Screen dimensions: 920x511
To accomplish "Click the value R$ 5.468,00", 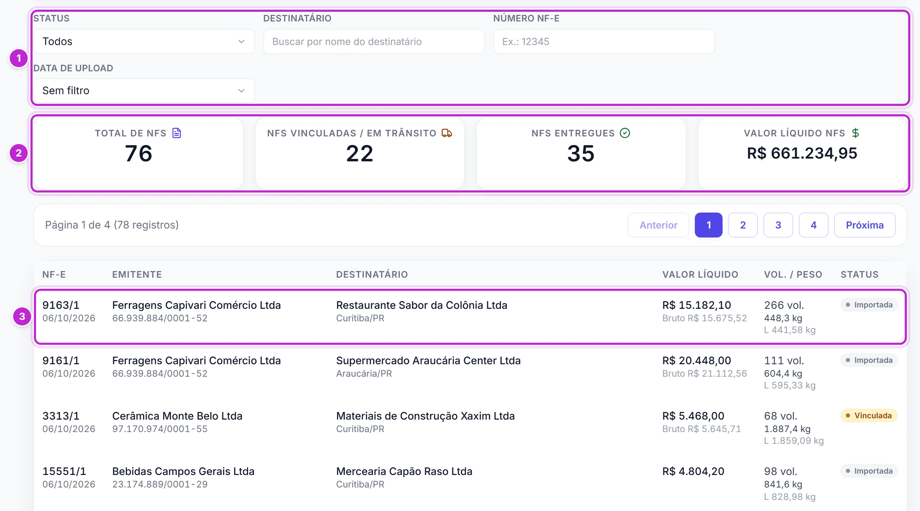I will (x=693, y=416).
